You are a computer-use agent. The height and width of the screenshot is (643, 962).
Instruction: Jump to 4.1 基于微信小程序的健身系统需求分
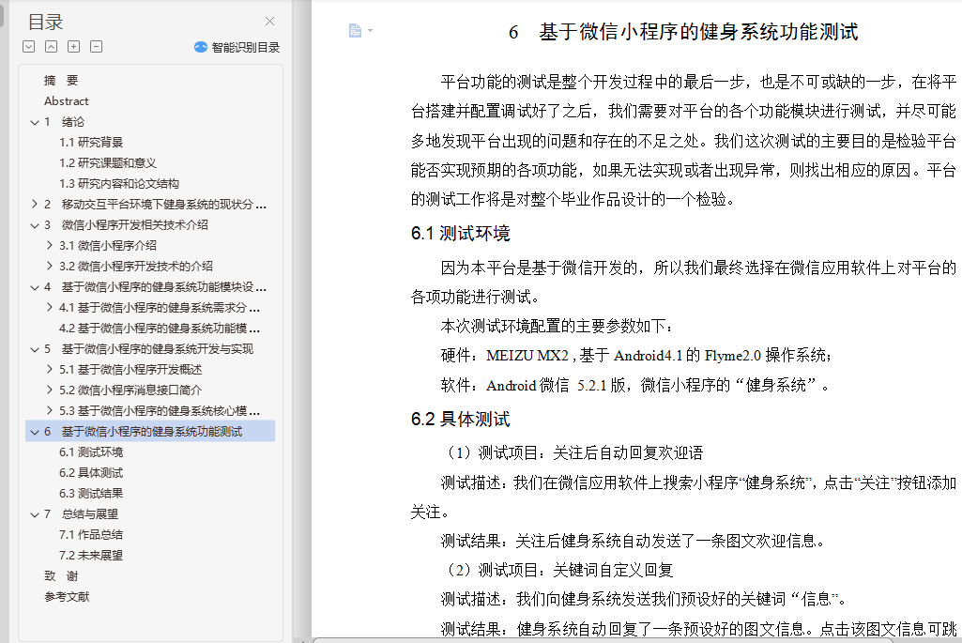(x=160, y=307)
